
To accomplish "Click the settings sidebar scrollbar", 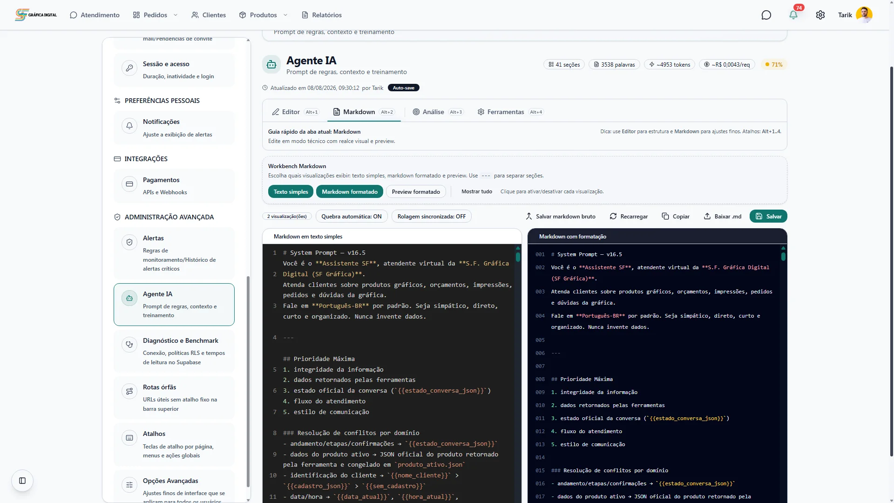I will point(248,382).
